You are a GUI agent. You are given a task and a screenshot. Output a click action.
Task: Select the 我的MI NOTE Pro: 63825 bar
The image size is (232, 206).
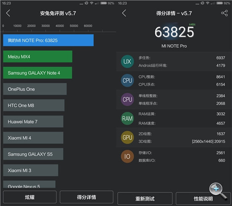49,40
